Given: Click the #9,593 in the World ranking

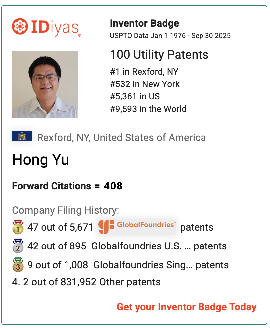Looking at the screenshot, I should pos(148,109).
